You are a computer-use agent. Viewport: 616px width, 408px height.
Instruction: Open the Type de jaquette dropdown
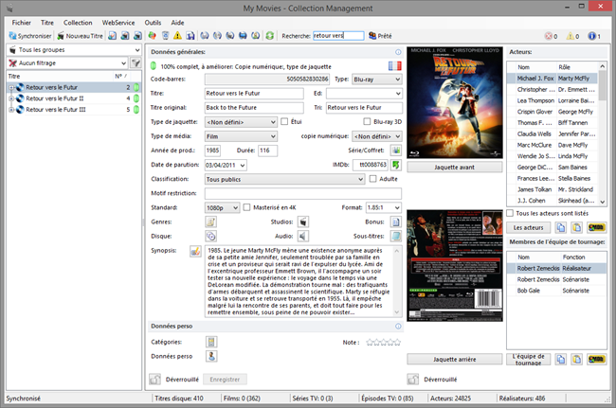[241, 122]
